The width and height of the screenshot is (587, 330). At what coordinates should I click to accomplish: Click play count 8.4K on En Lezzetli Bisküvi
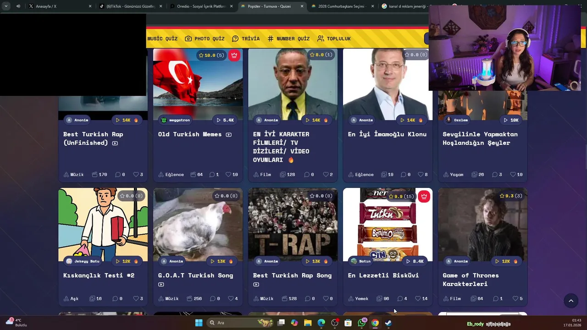click(x=415, y=261)
